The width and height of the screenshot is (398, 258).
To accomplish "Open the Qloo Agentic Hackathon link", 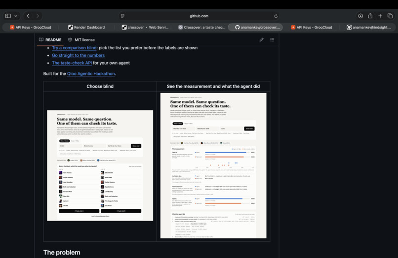I will 91,74.
